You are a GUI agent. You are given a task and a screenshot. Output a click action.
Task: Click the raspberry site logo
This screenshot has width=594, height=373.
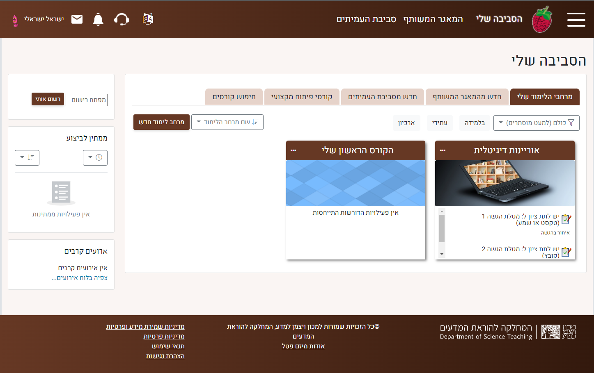[542, 19]
